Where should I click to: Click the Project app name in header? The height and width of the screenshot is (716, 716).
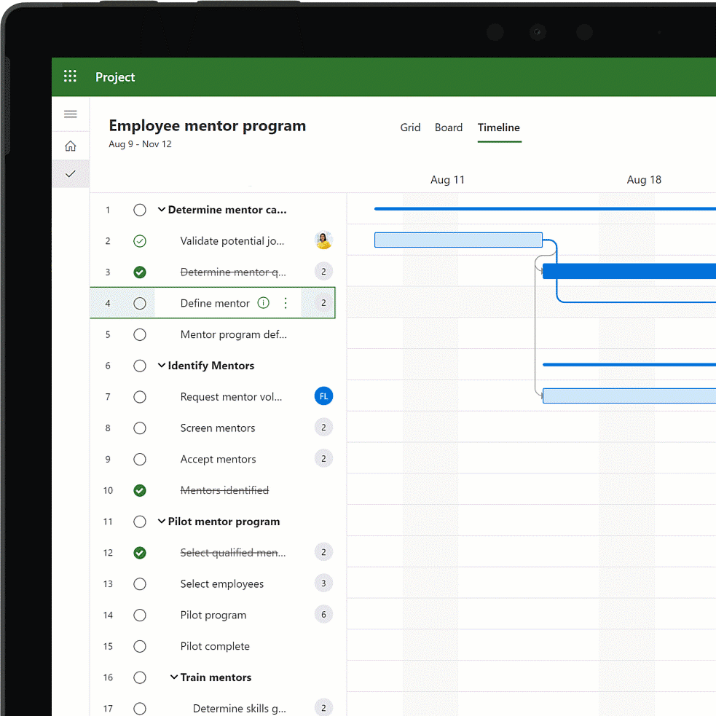115,77
